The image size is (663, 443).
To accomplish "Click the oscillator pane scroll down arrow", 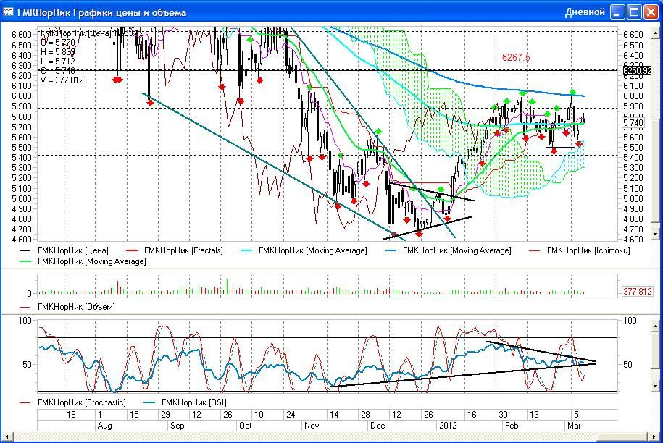I will coord(656,386).
